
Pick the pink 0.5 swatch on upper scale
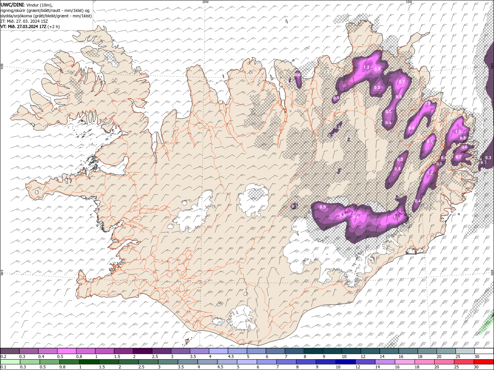point(66,351)
